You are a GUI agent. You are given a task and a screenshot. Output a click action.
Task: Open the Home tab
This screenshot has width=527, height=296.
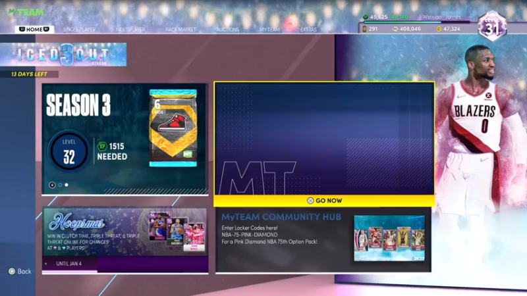coord(34,29)
